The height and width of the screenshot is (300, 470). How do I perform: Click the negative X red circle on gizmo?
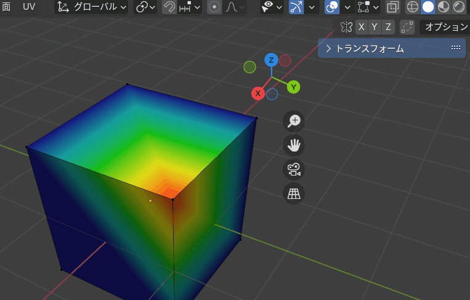(x=285, y=60)
